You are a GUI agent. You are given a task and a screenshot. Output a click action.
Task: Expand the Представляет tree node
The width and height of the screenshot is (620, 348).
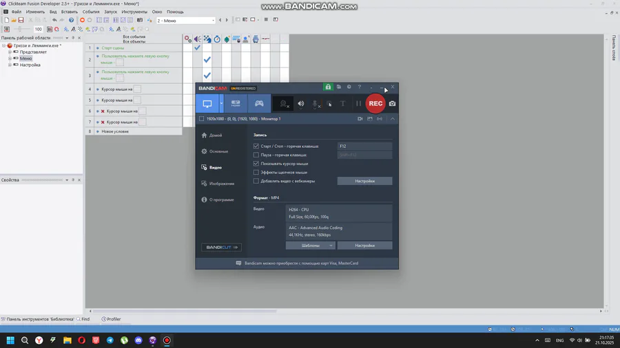coord(10,52)
